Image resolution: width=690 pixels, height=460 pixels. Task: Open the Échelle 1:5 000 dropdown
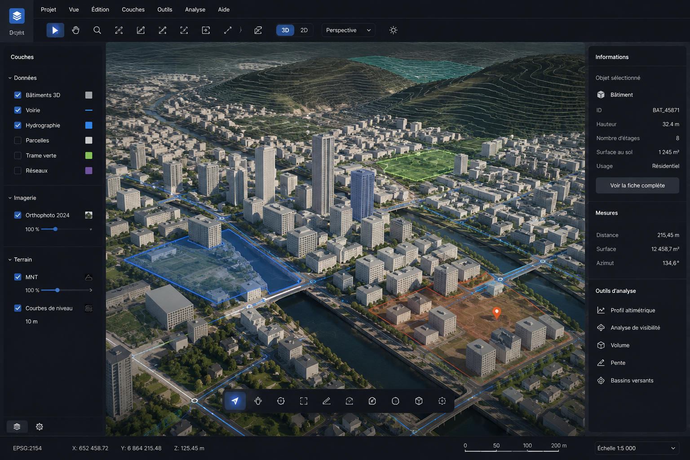[637, 448]
